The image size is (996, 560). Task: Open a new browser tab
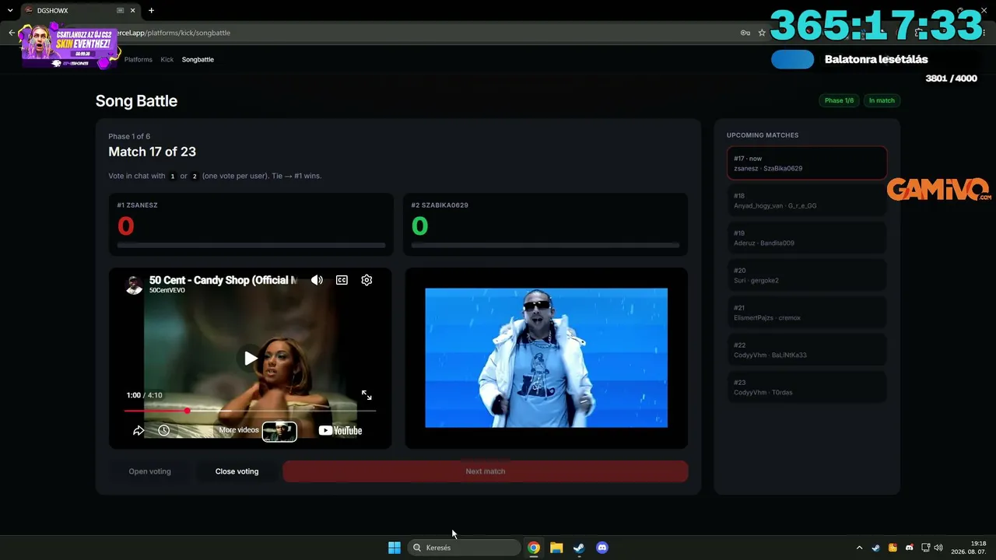click(151, 11)
